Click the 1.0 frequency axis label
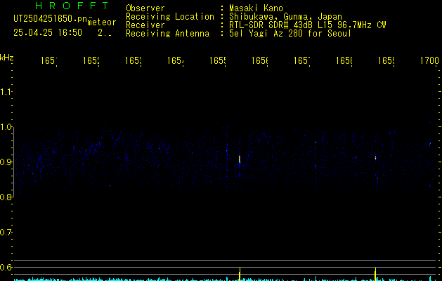 coord(6,127)
